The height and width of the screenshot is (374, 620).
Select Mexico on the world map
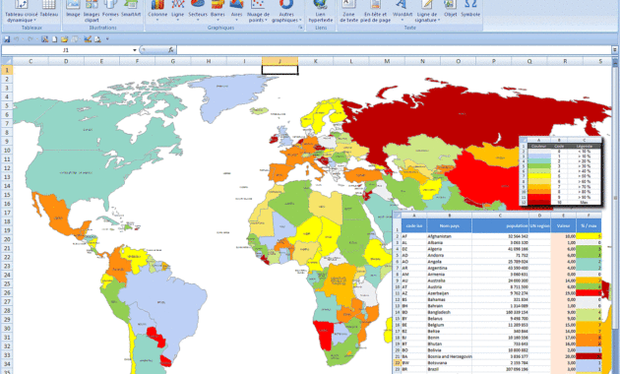(x=59, y=217)
